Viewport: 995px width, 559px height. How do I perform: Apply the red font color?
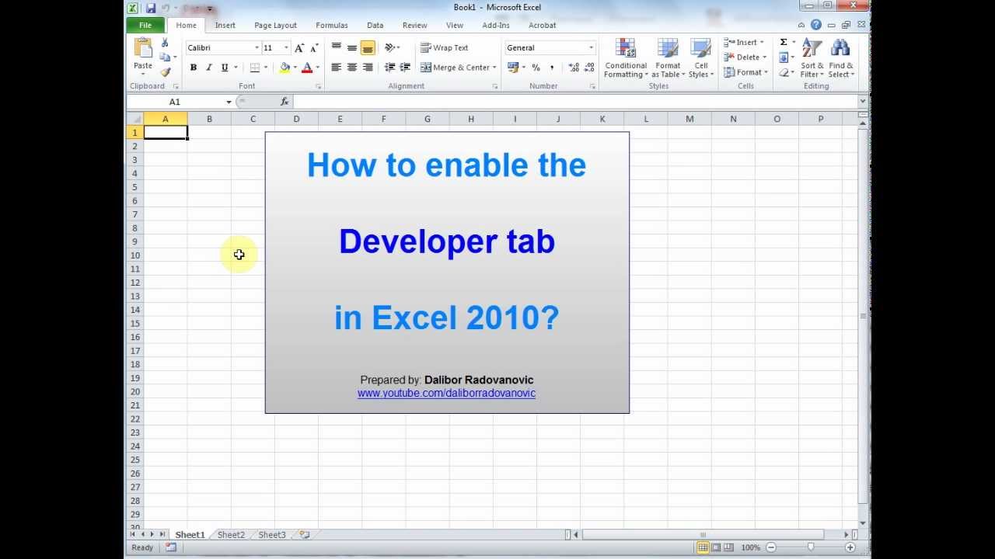pos(307,68)
